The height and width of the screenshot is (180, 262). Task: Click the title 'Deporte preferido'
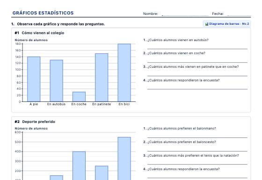[38, 122]
